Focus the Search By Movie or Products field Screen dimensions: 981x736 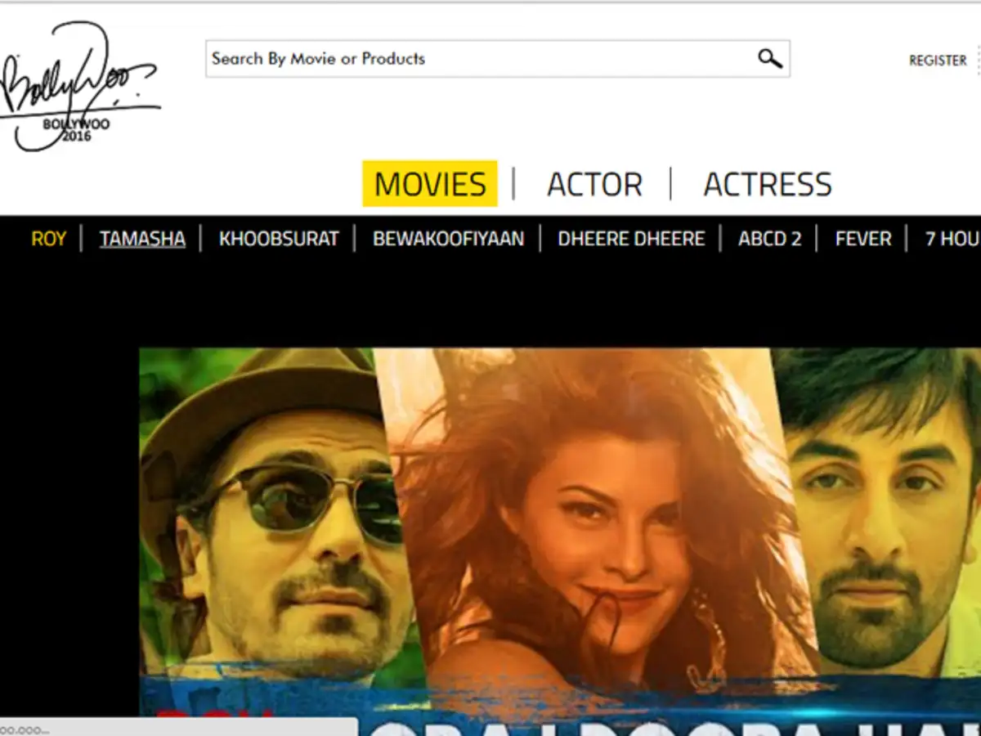click(478, 59)
